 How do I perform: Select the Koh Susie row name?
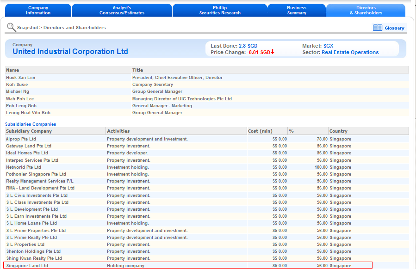click(x=17, y=85)
